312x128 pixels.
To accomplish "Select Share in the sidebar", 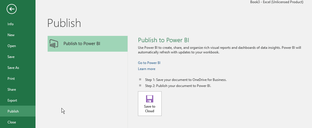I will (x=12, y=90).
